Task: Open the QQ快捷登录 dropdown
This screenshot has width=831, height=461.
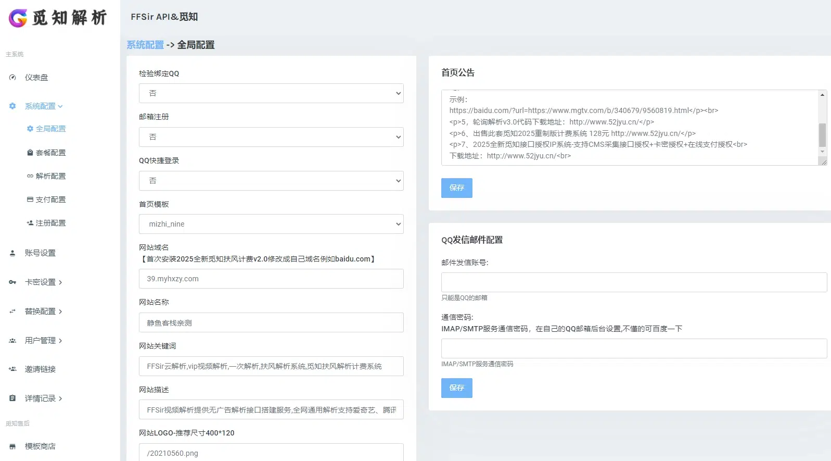Action: 271,181
